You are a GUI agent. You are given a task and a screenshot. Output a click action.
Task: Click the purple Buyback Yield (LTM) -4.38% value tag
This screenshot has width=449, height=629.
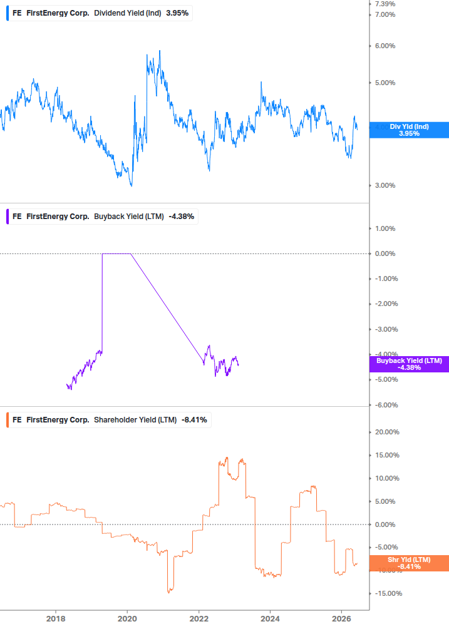point(409,364)
